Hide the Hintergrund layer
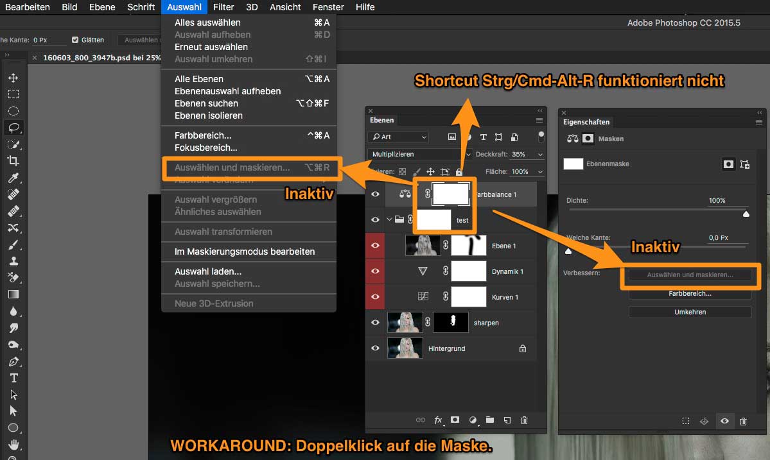Viewport: 770px width, 460px height. tap(375, 348)
